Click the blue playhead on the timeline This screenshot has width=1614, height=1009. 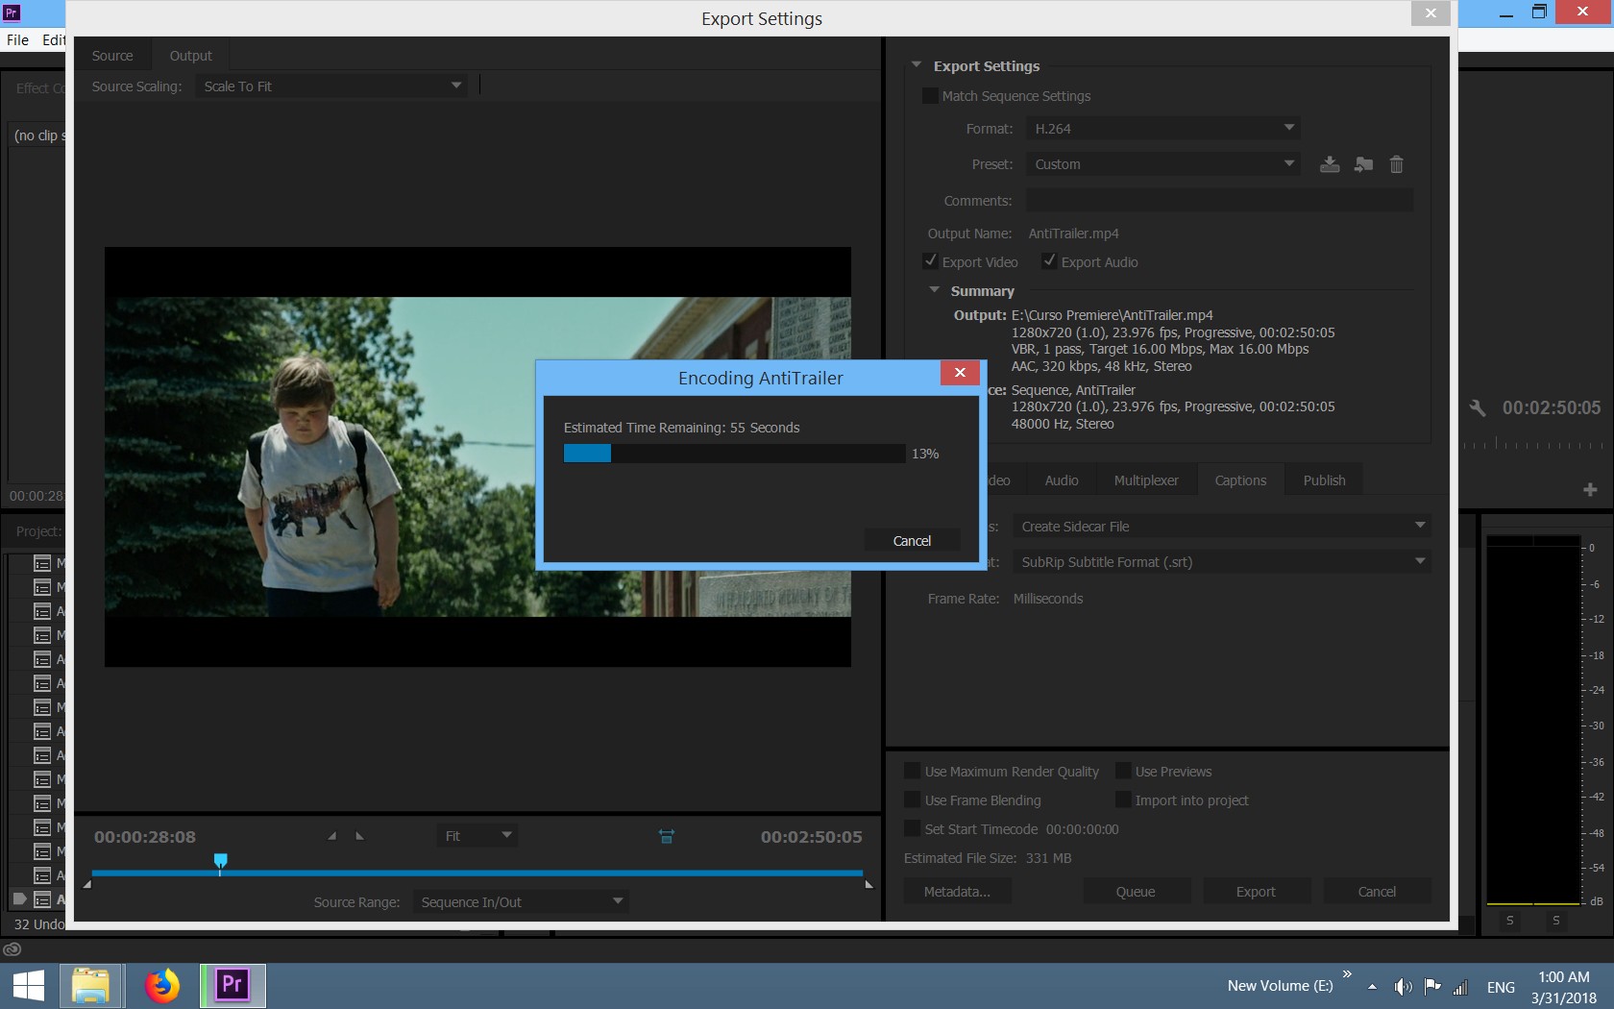[x=221, y=862]
